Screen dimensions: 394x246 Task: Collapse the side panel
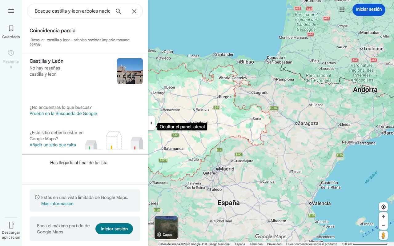pyautogui.click(x=151, y=123)
